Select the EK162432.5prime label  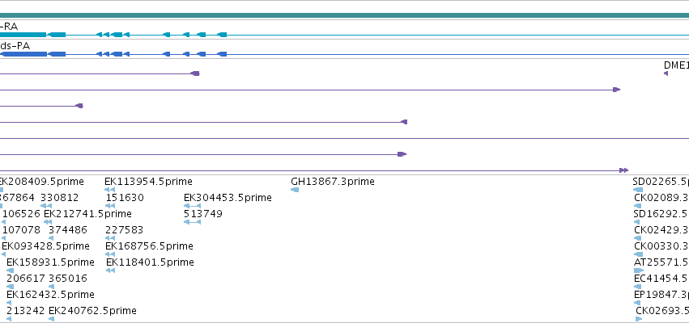[50, 295]
